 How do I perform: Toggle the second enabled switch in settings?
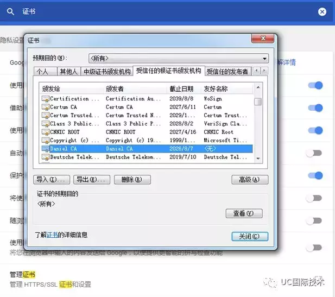(315, 108)
